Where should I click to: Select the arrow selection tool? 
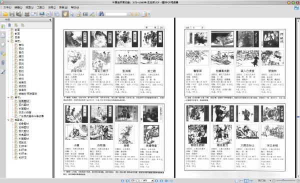tap(72, 14)
